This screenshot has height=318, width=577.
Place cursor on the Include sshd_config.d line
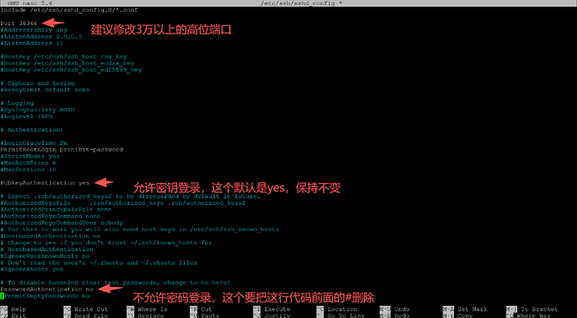(x=69, y=10)
